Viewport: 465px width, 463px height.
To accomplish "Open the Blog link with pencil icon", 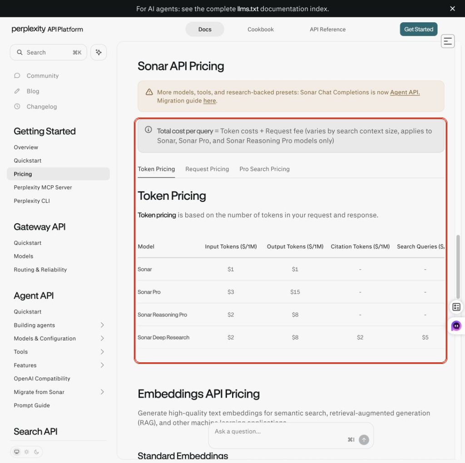I will tap(26, 91).
